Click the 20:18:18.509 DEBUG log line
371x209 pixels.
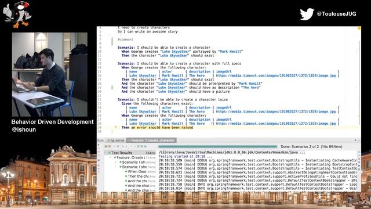tap(258, 160)
